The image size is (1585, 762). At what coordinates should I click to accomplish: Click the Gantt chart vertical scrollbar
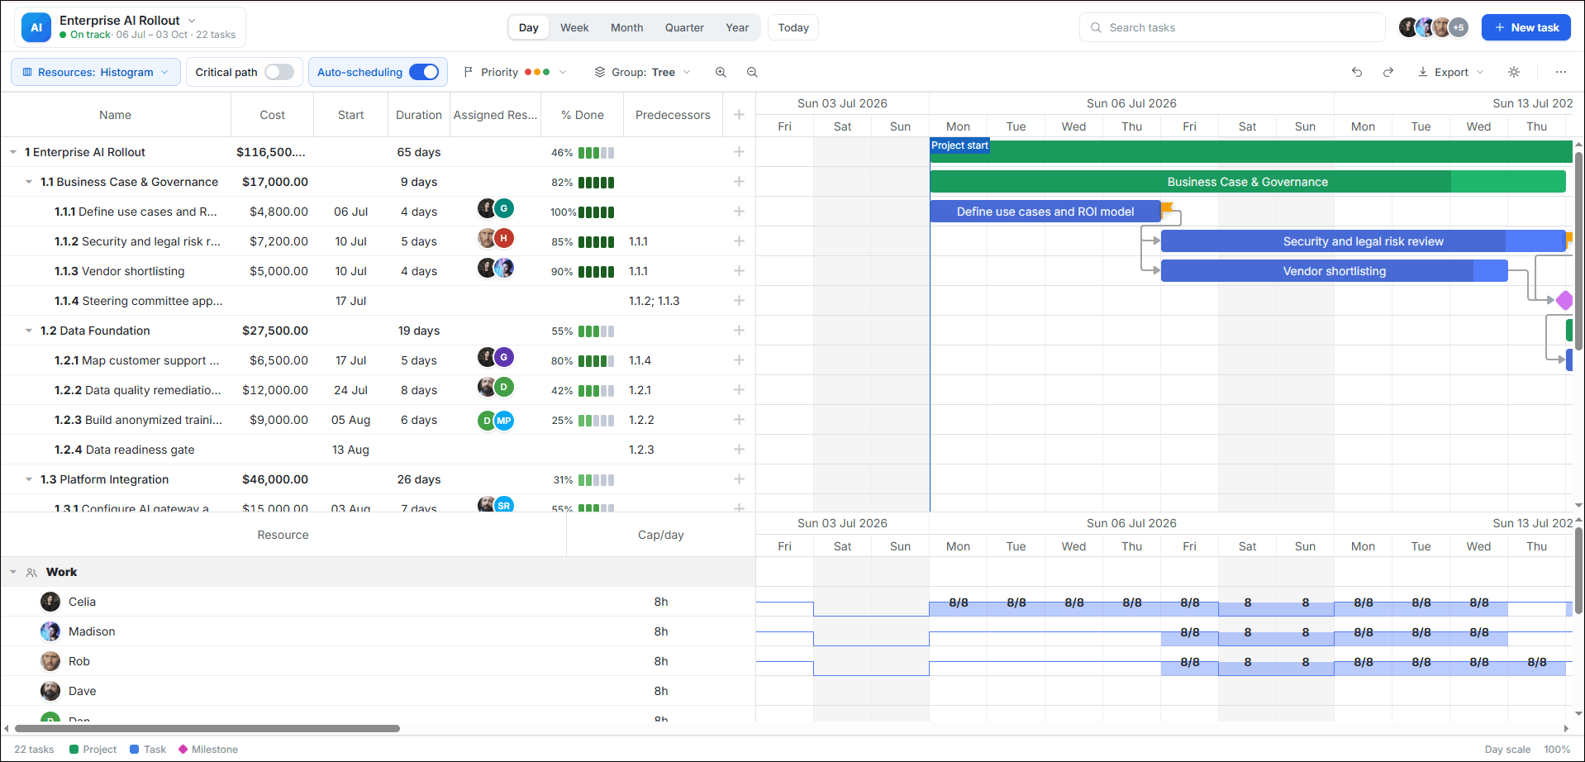click(x=1578, y=250)
